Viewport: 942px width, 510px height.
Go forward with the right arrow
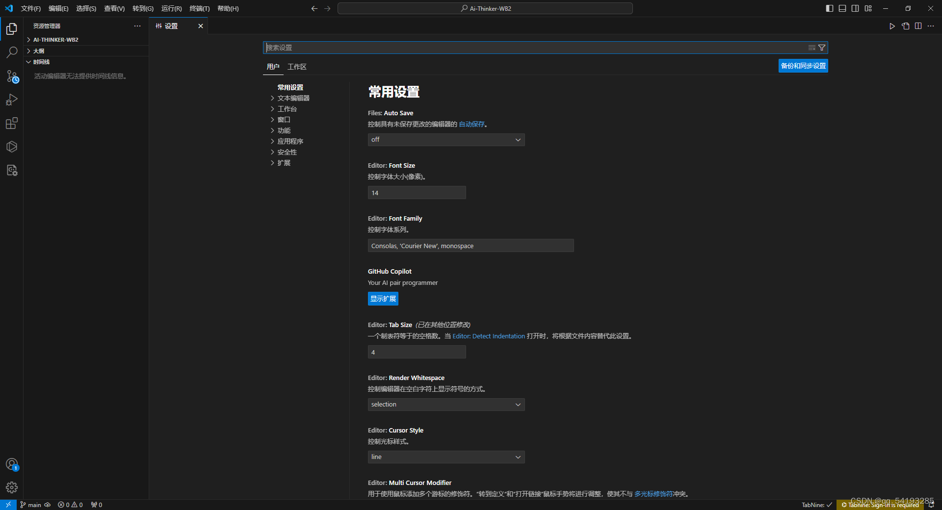tap(327, 8)
